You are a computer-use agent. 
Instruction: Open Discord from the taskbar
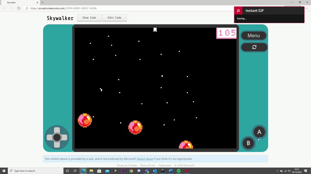[139, 171]
